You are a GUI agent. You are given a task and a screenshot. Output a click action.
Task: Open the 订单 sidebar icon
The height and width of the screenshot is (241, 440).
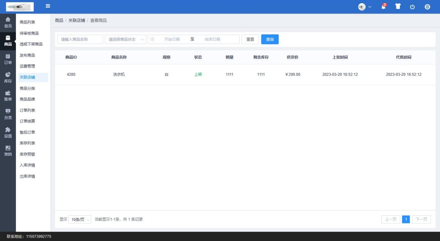click(8, 59)
